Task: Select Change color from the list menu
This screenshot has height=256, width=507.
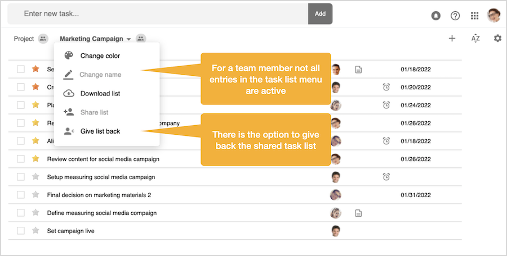Action: [100, 56]
